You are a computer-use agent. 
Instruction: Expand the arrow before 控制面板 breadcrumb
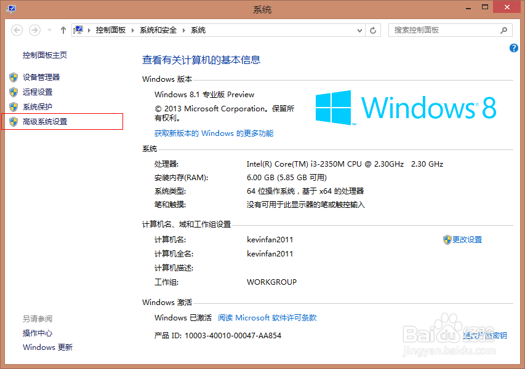pos(89,31)
